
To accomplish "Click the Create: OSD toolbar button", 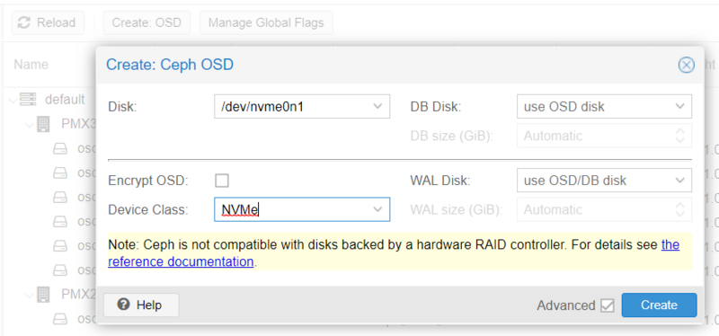I will point(146,22).
